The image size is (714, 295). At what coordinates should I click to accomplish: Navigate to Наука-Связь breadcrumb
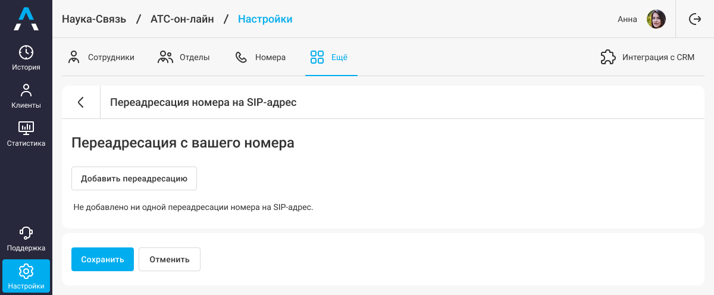[94, 19]
